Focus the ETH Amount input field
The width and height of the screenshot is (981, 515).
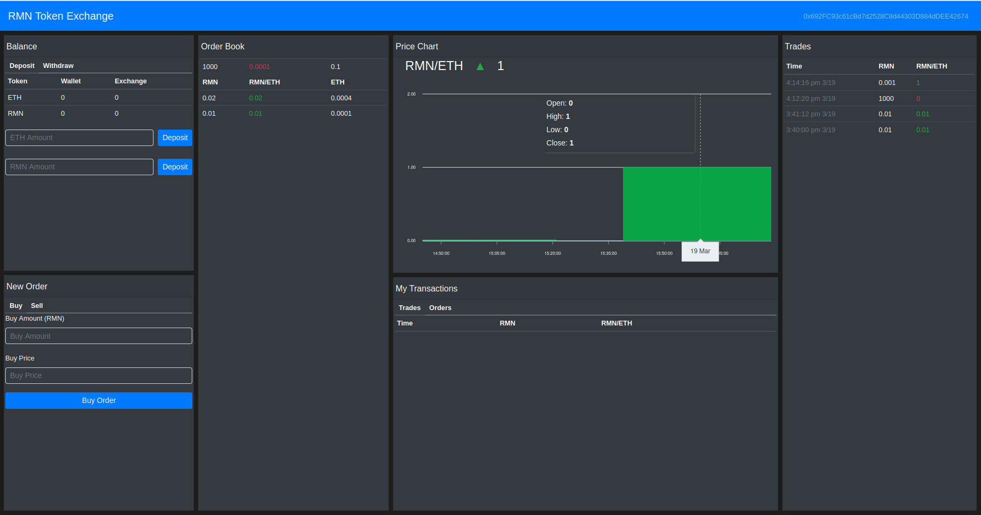coord(79,138)
